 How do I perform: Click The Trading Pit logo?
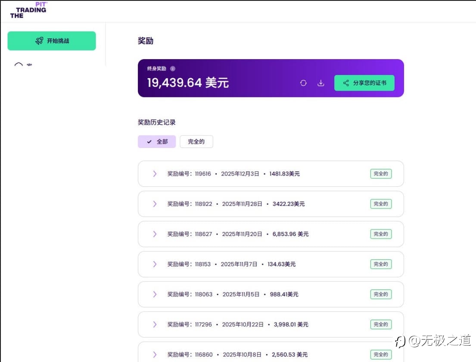pos(28,10)
